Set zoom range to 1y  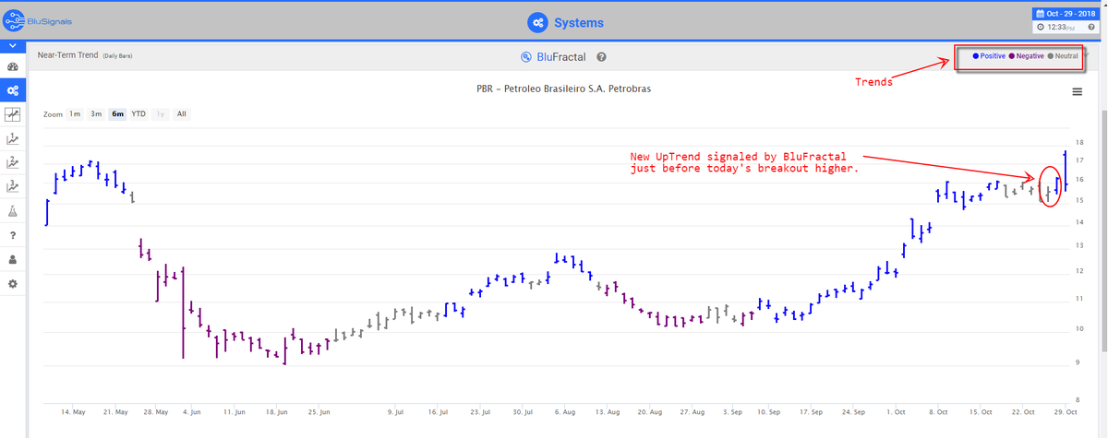(161, 114)
